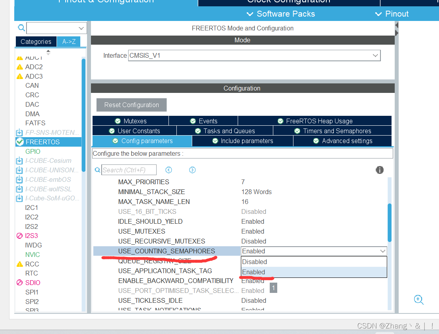This screenshot has height=334, width=439.
Task: Click the I-CUBE-UNISON download icon
Action: 19,170
